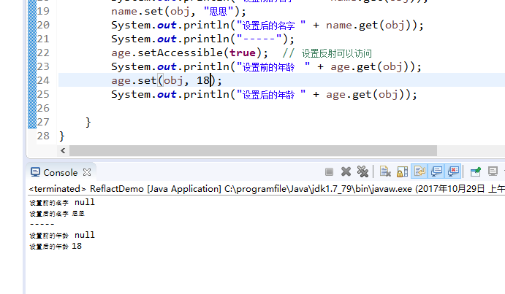505x294 pixels.
Task: Click the Terminate button in Console toolbar
Action: click(x=329, y=171)
